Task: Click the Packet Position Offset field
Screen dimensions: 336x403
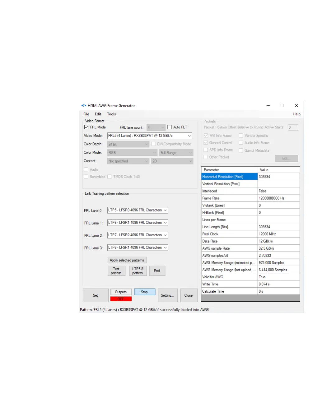Action: pyautogui.click(x=293, y=127)
